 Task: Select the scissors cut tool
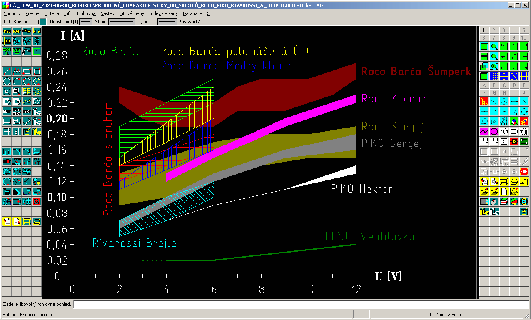point(27,171)
